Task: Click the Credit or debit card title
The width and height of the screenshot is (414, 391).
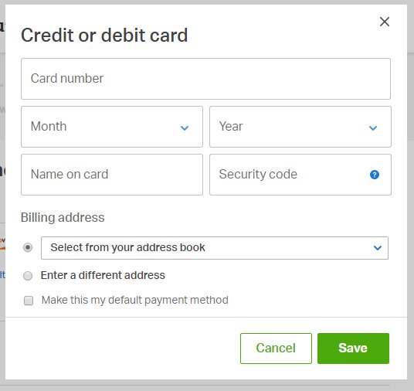Action: click(104, 35)
